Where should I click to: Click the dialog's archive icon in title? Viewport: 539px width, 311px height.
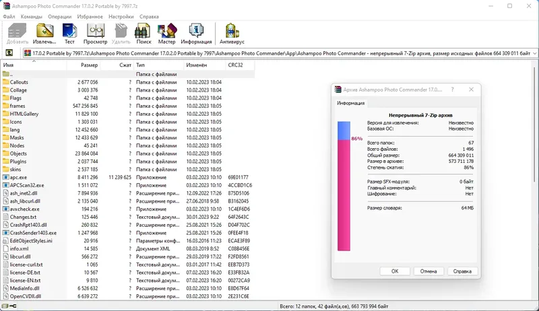(x=338, y=90)
